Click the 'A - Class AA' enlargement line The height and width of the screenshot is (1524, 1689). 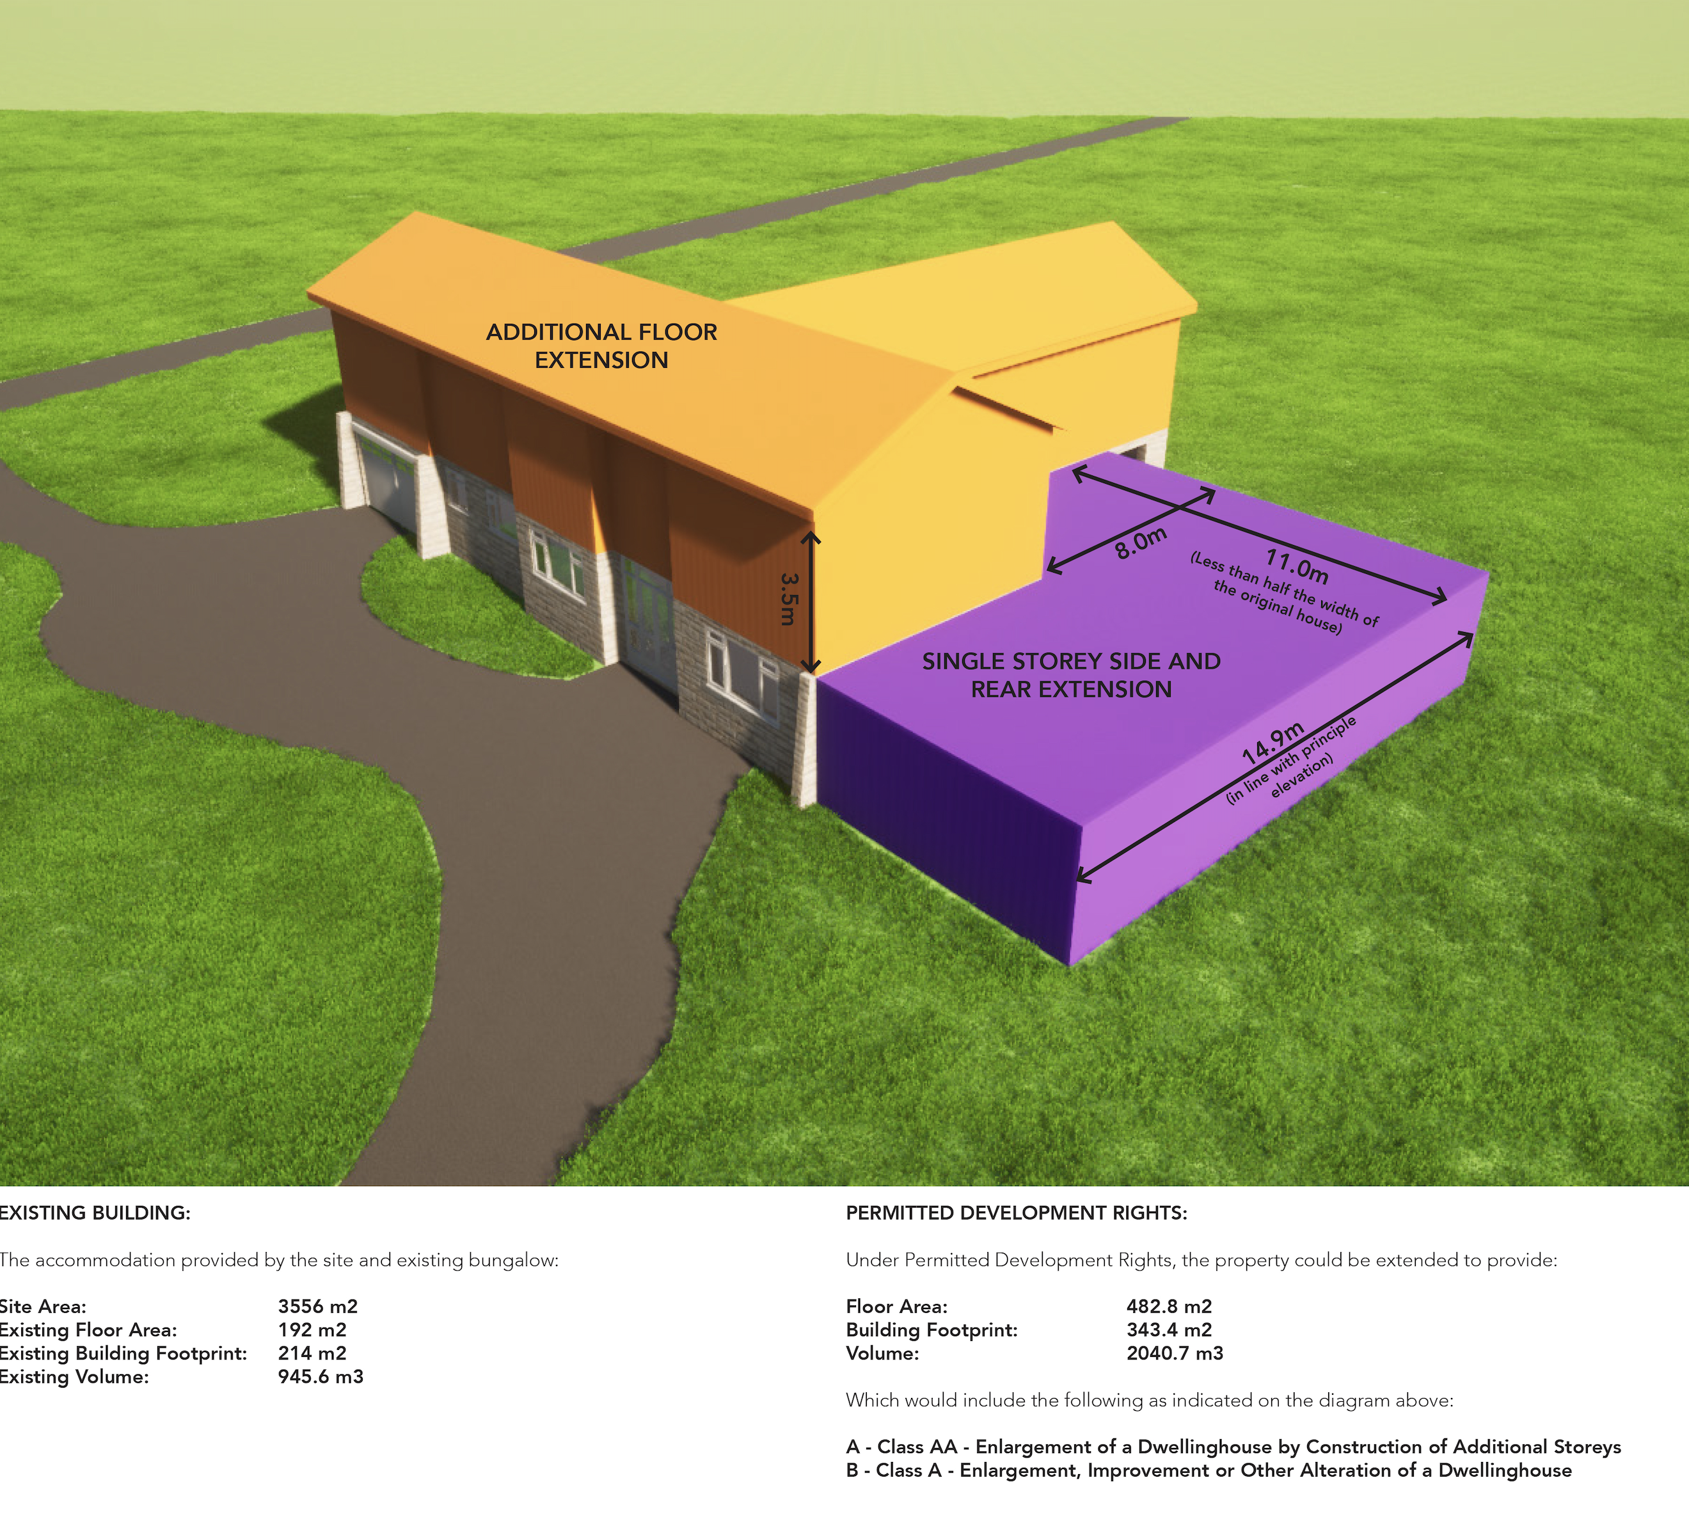[1233, 1447]
